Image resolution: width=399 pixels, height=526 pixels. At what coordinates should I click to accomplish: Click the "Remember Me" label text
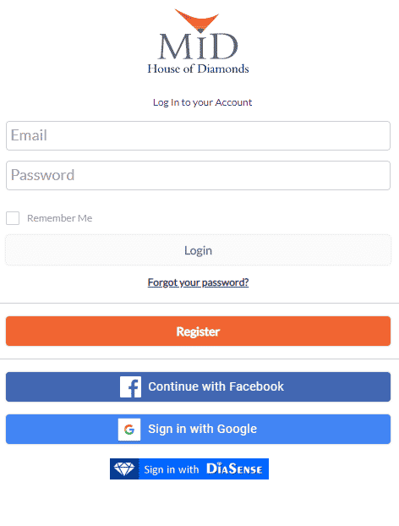pos(60,218)
